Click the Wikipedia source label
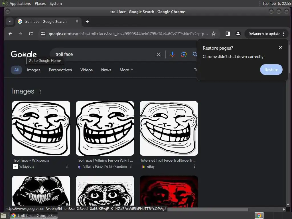This screenshot has width=292, height=219. 27,167
